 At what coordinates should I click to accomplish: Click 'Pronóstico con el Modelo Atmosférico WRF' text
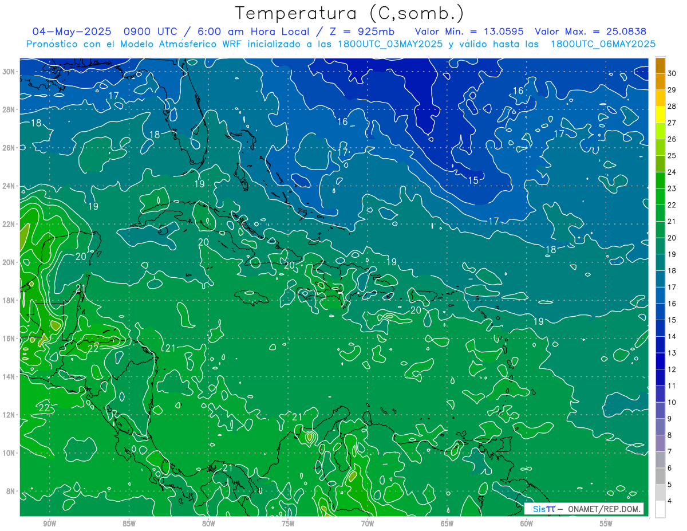pyautogui.click(x=136, y=44)
